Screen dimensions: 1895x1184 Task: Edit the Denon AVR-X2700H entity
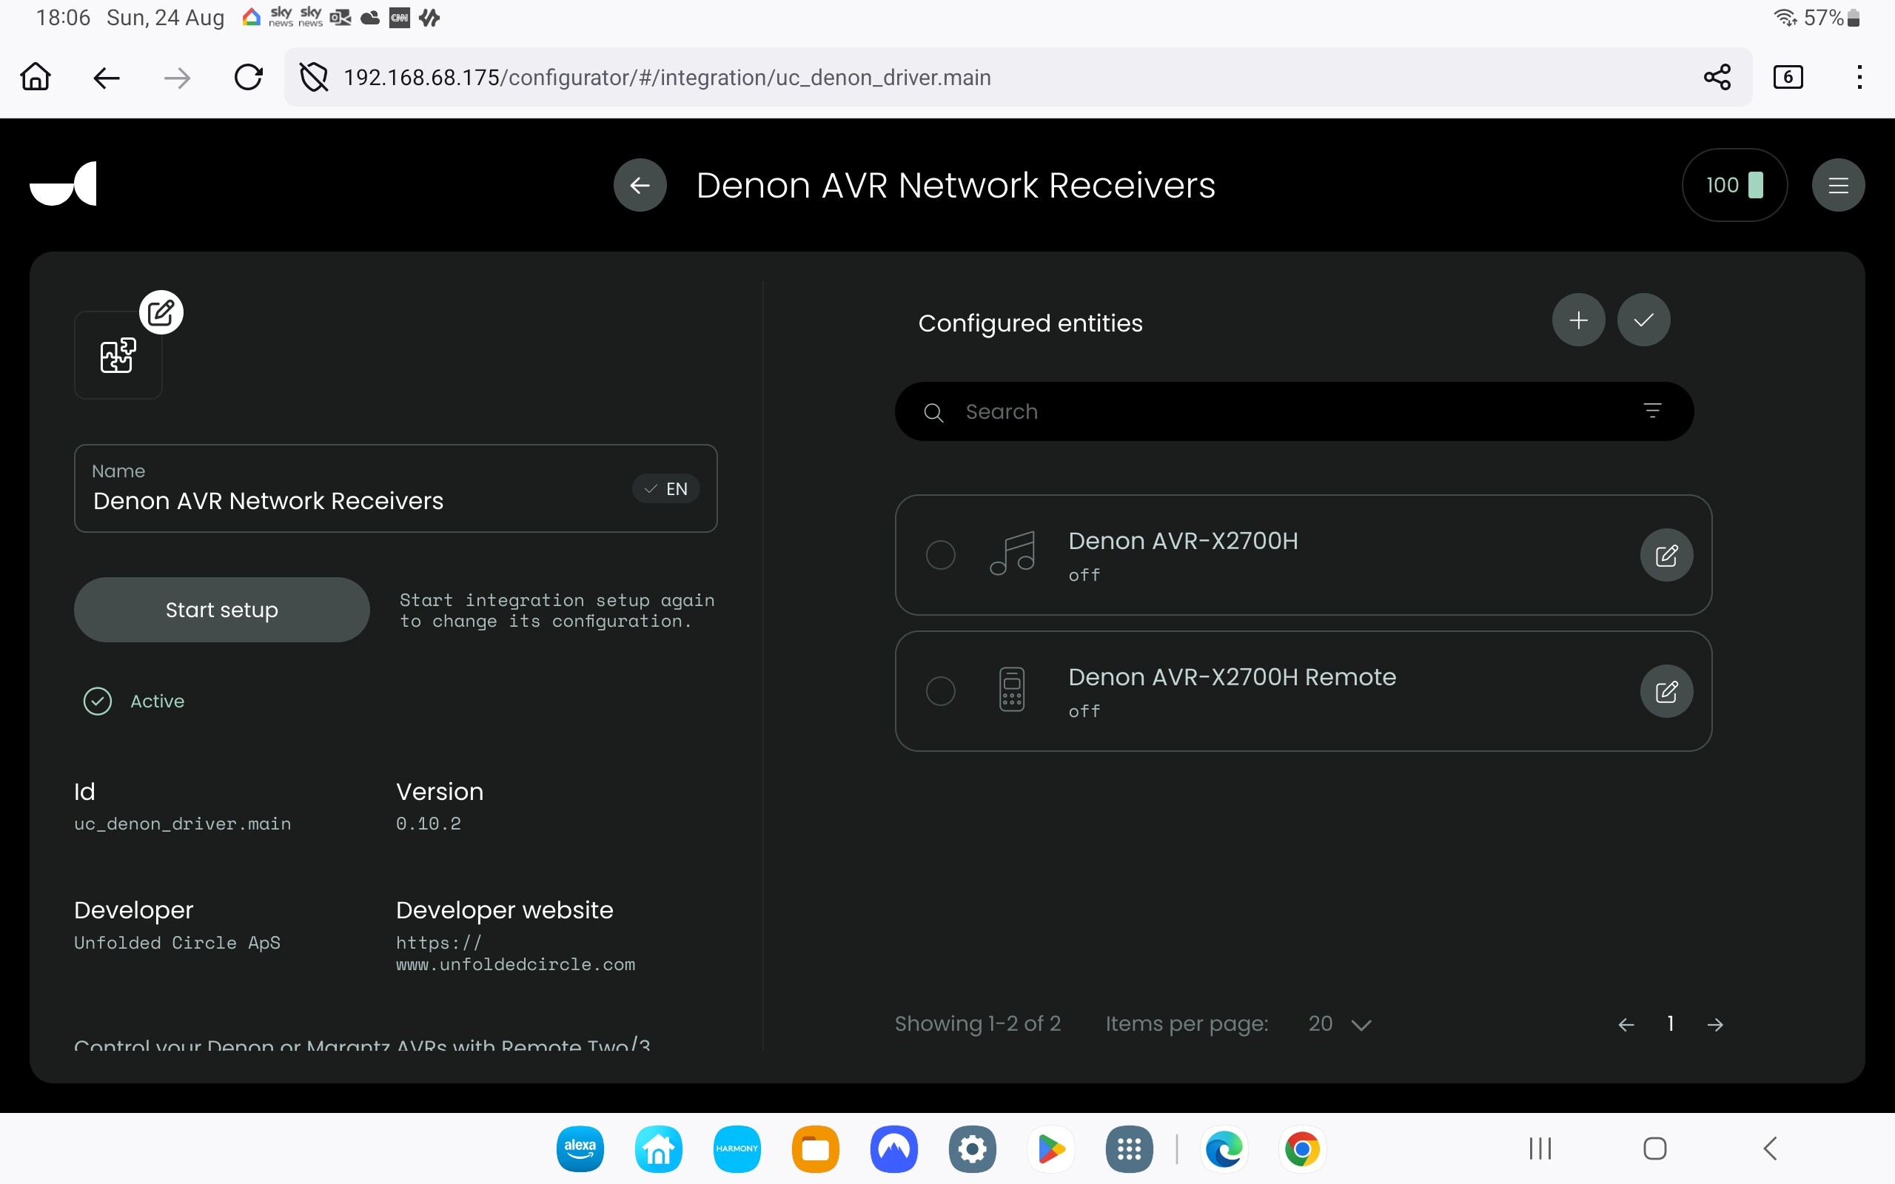pos(1666,555)
